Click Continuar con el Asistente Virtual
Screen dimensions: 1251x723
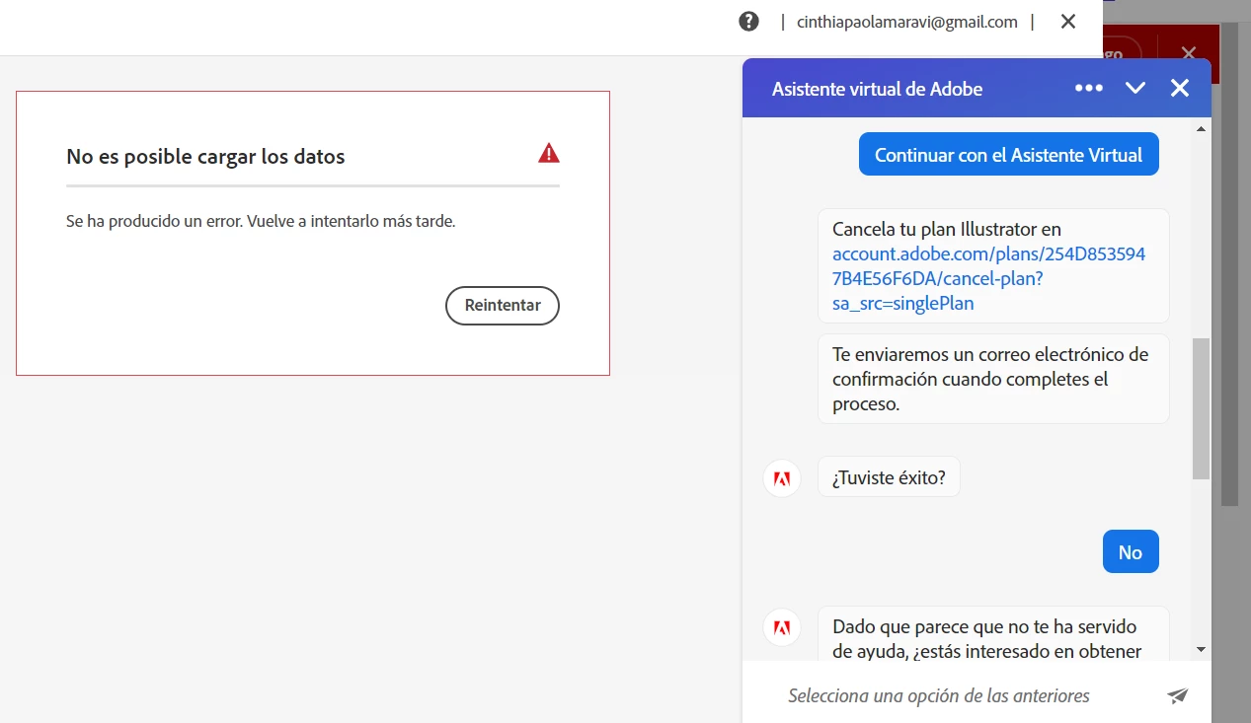coord(1008,155)
